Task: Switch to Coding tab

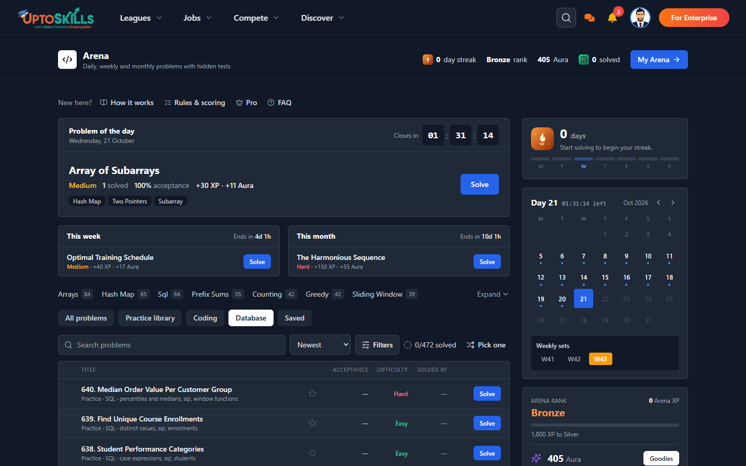Action: point(205,318)
